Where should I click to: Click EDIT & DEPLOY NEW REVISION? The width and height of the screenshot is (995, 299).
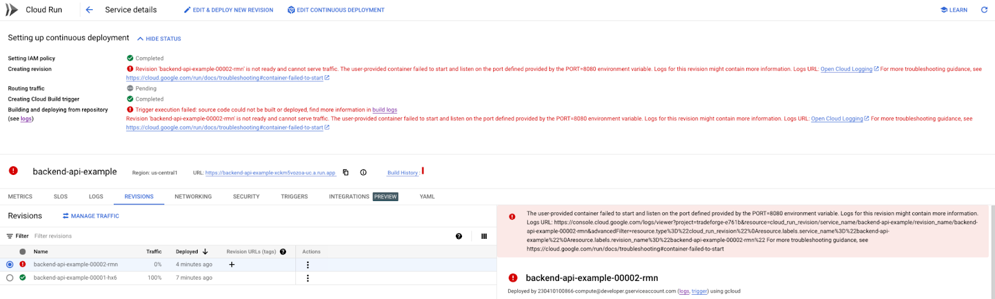[x=228, y=10]
